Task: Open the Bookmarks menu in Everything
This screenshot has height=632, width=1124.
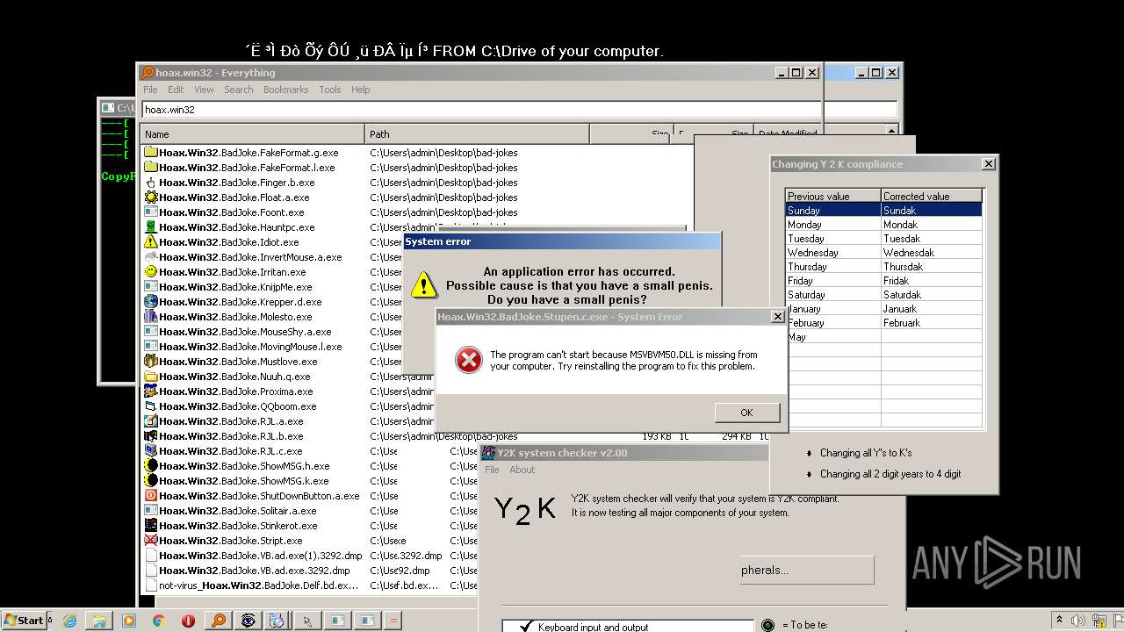Action: [x=285, y=90]
